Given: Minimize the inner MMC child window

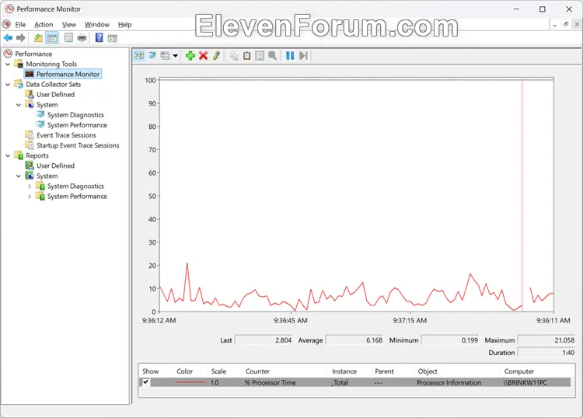Looking at the screenshot, I should pos(554,24).
